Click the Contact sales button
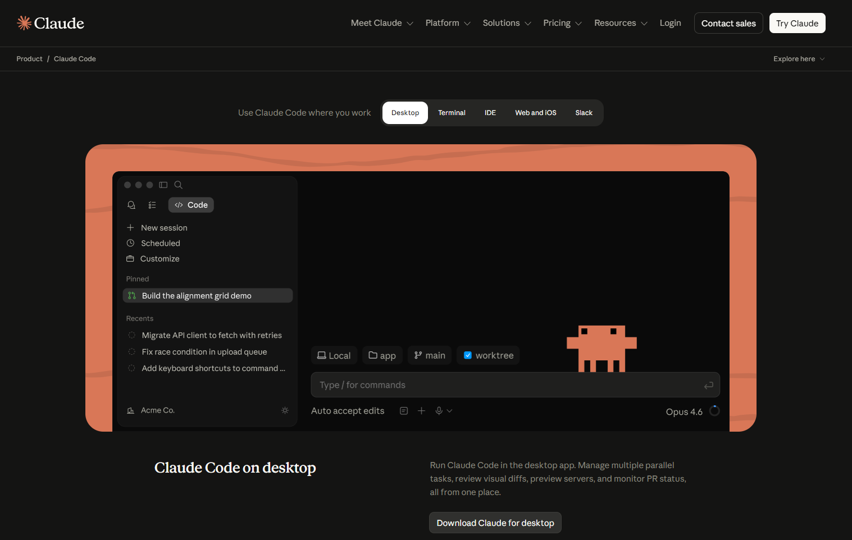Viewport: 852px width, 540px height. (728, 23)
